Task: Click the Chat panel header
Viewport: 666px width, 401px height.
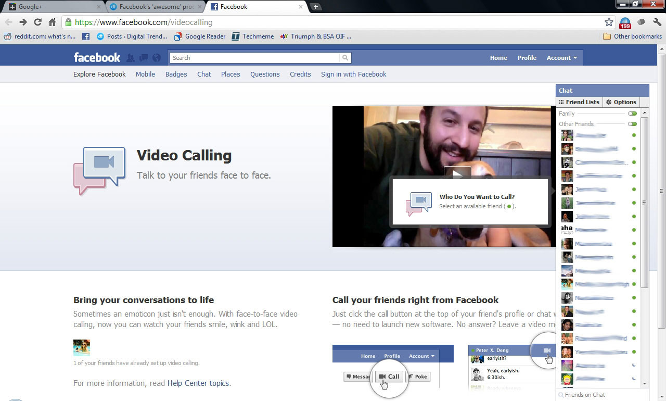Action: (x=603, y=91)
